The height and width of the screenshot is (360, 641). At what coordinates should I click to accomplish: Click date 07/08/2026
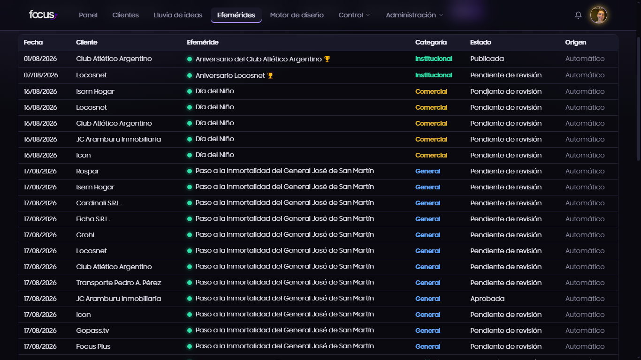40,75
